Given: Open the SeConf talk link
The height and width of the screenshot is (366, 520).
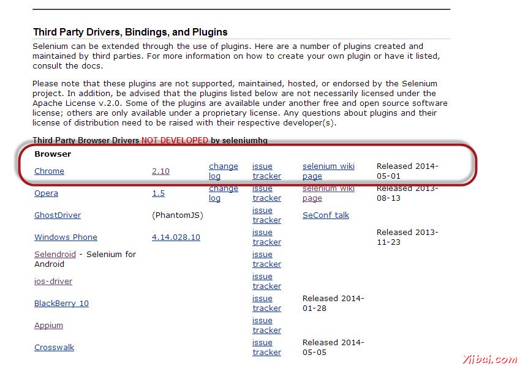Looking at the screenshot, I should [x=326, y=215].
